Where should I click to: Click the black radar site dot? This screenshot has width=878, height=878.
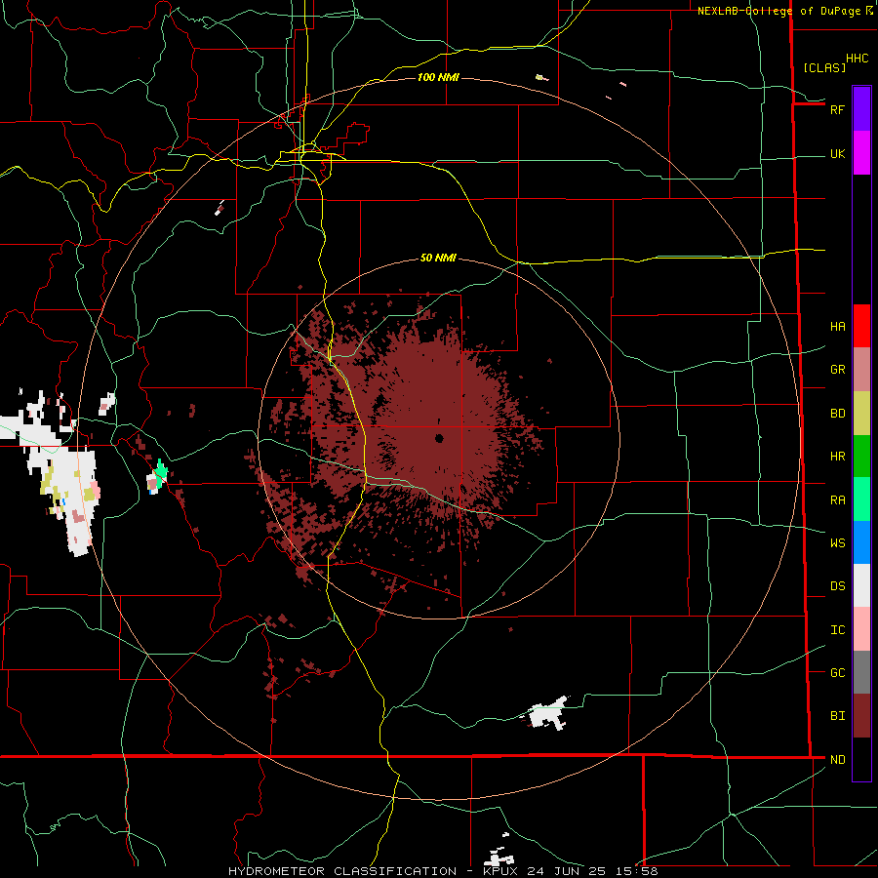click(439, 438)
